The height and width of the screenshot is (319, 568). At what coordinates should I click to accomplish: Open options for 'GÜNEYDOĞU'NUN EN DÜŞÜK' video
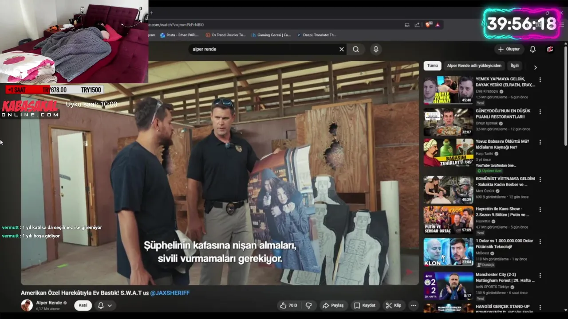point(540,112)
